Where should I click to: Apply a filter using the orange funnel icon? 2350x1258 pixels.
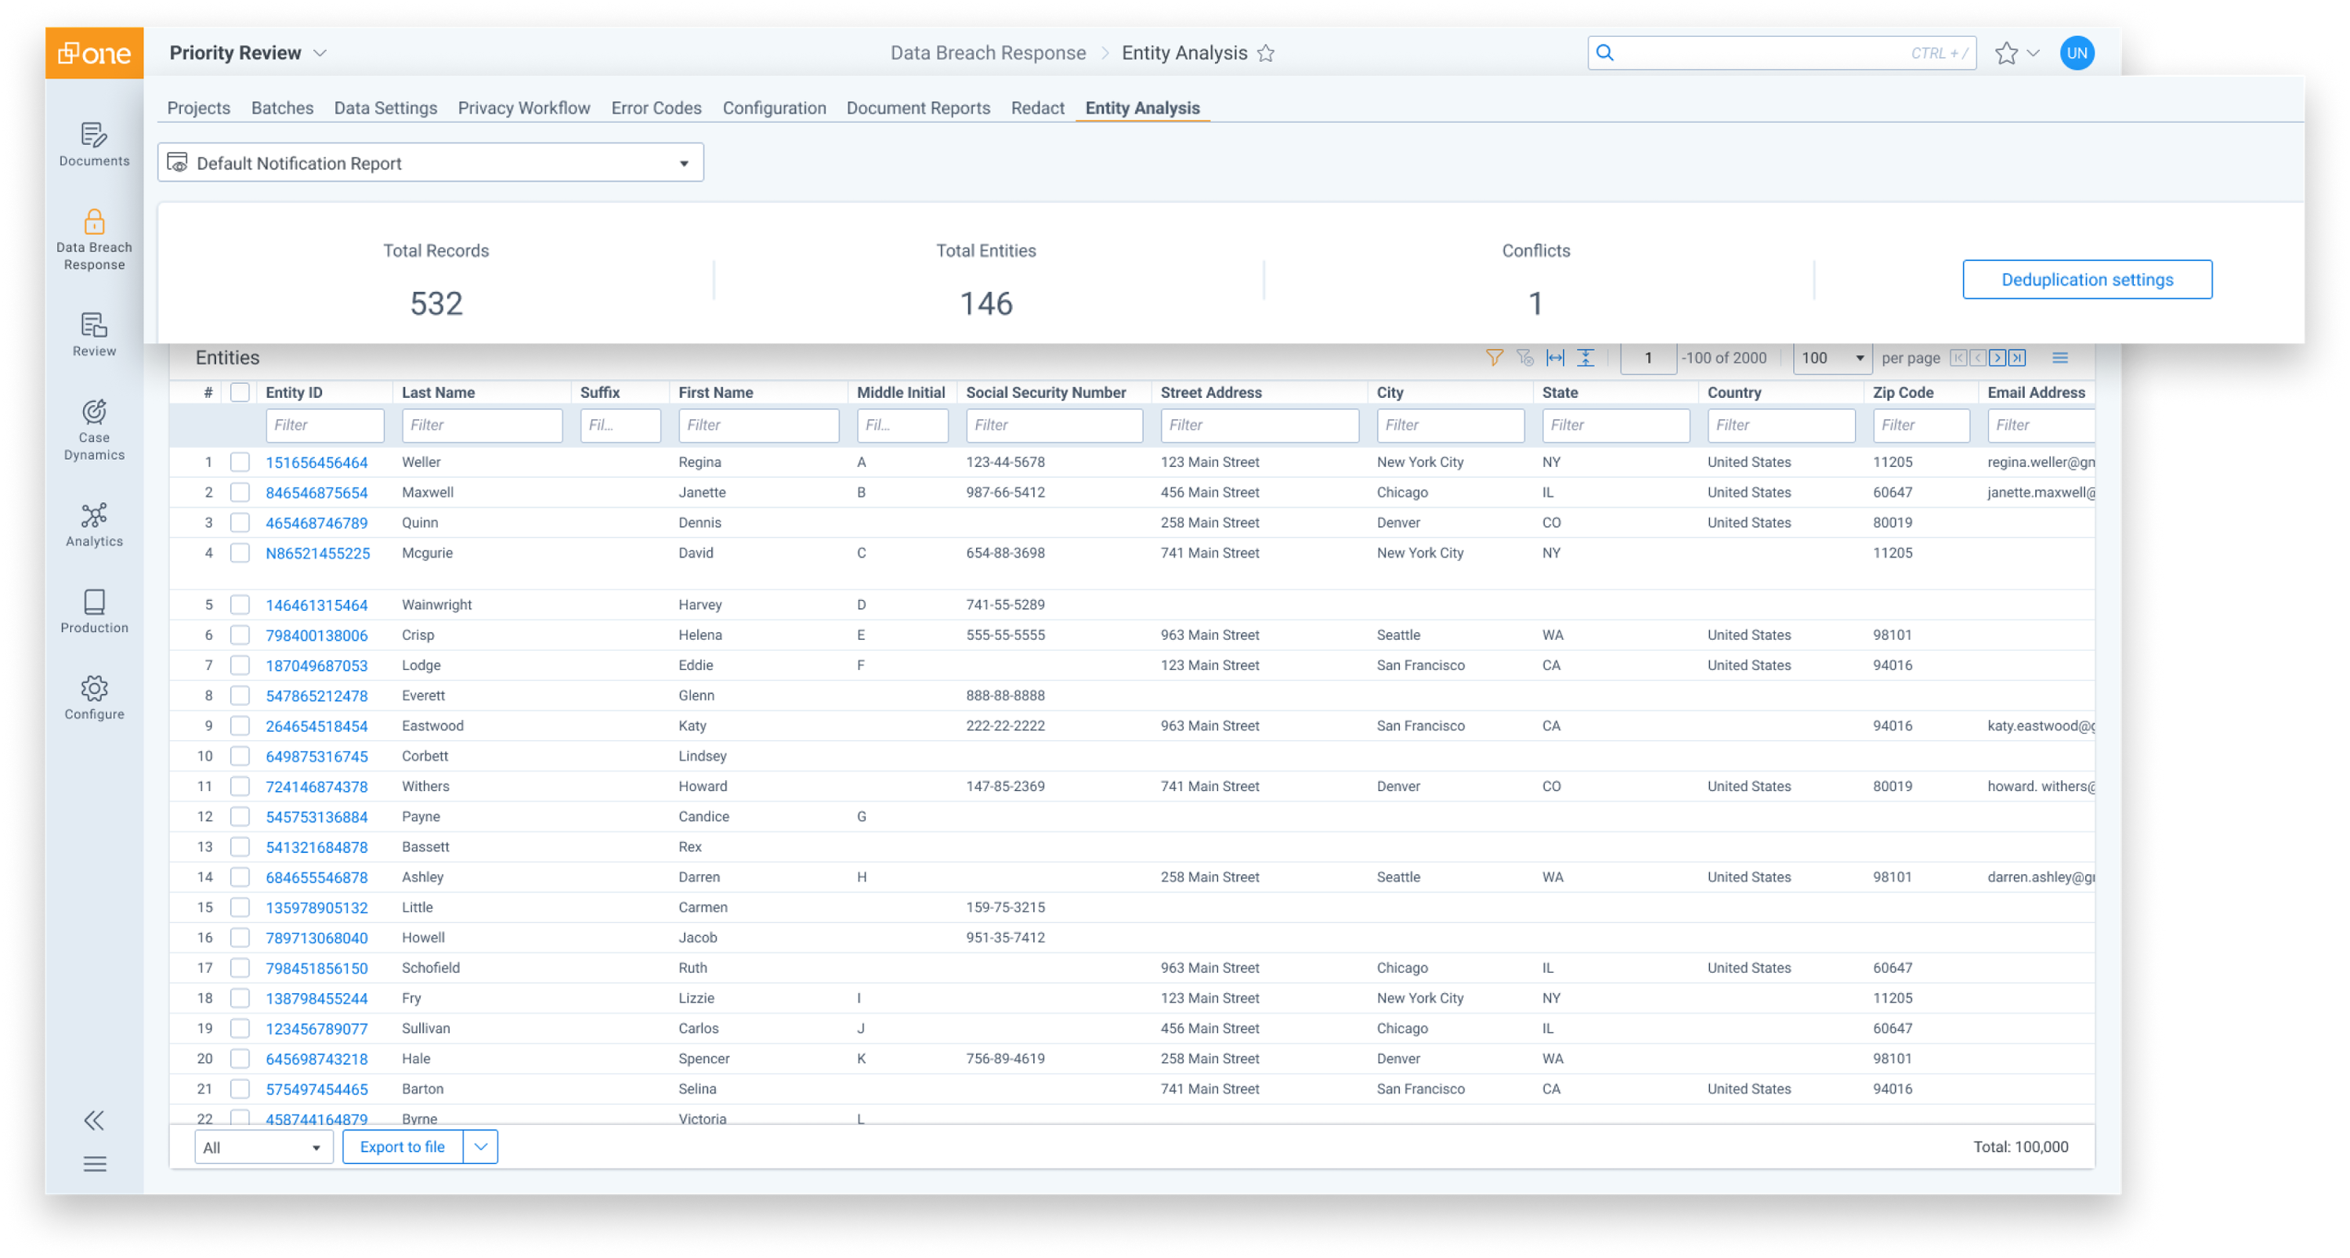point(1493,358)
